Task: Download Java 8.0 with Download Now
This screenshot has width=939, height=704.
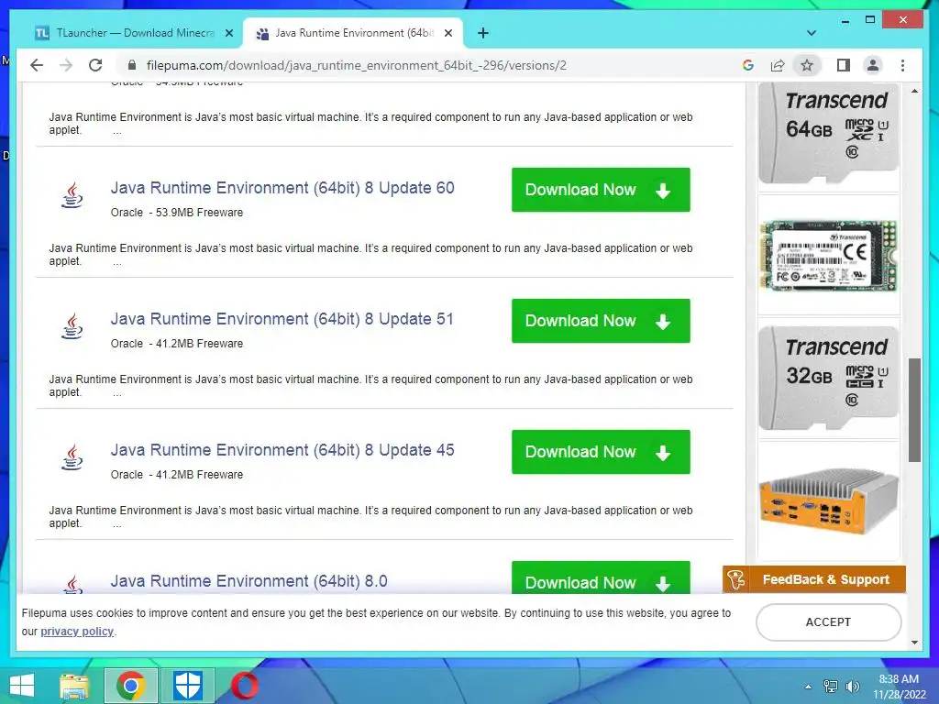Action: pyautogui.click(x=601, y=577)
